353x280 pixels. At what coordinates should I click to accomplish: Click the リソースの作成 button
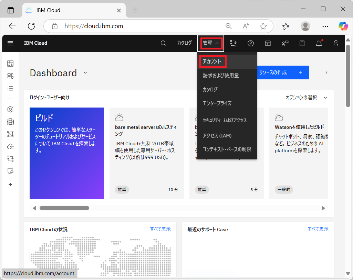click(x=282, y=72)
